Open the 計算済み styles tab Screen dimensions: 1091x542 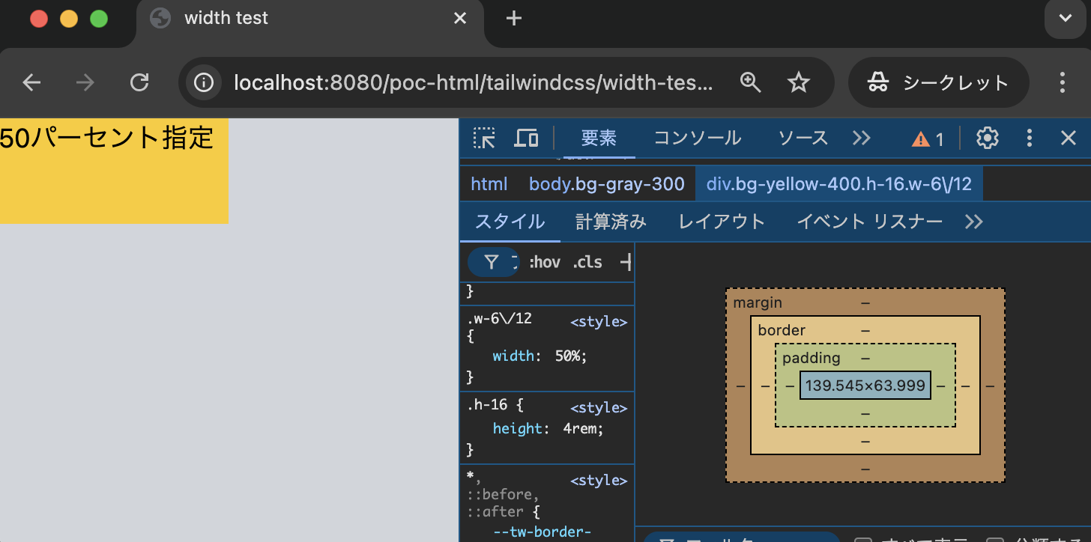[x=611, y=222]
